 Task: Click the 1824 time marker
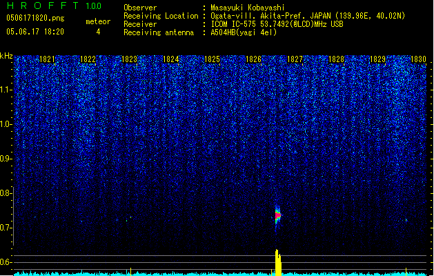click(171, 59)
